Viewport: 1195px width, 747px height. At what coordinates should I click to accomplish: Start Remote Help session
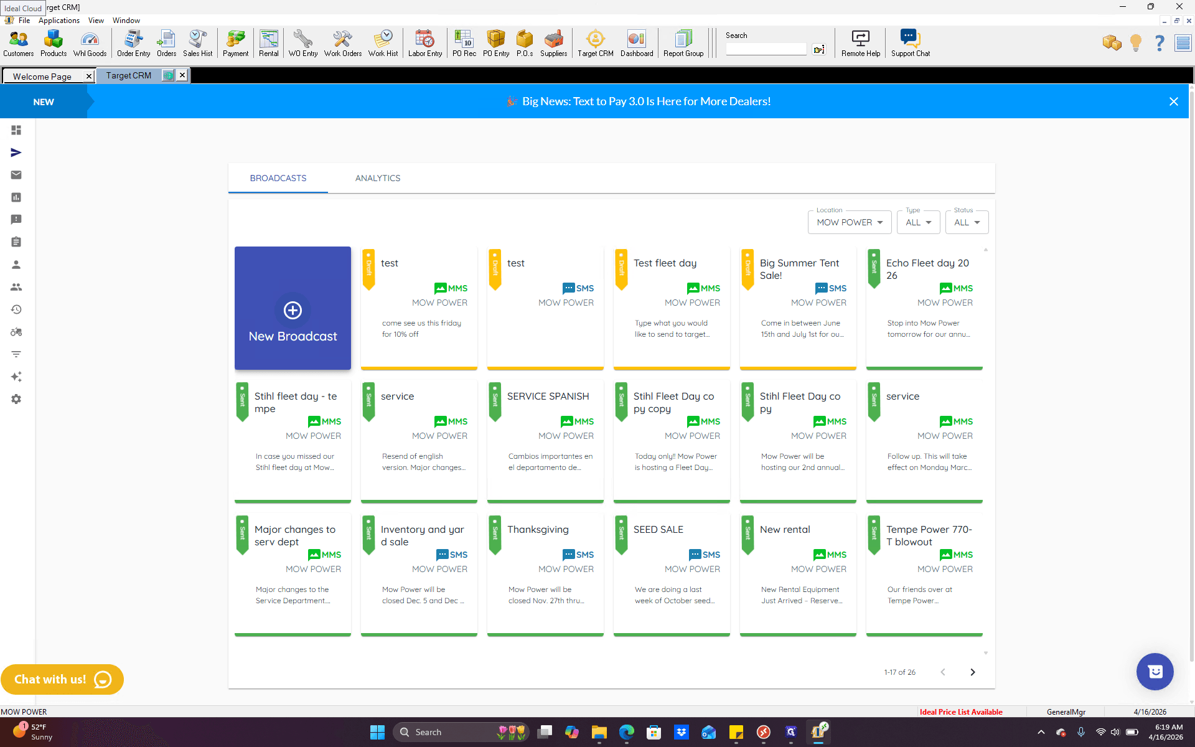point(861,43)
